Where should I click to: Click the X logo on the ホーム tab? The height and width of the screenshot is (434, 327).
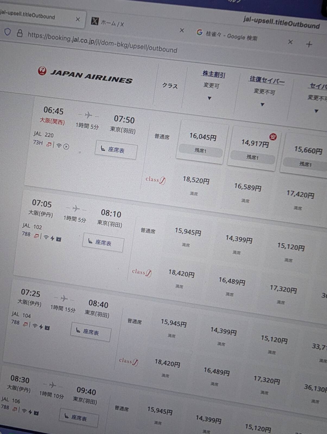point(94,21)
